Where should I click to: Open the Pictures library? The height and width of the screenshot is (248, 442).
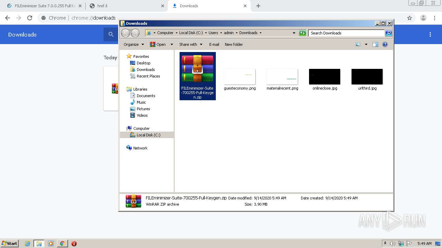point(143,109)
